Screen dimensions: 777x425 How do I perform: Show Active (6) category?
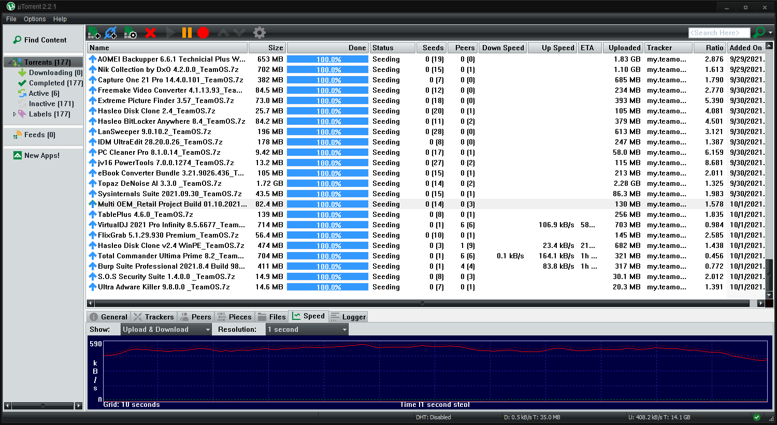(39, 93)
